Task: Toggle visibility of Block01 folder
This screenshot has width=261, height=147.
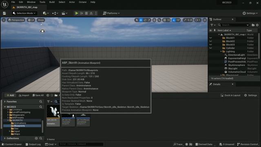Action: tap(210, 38)
